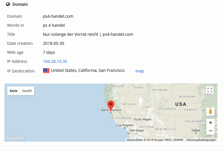Click the map link next to geolocation
This screenshot has height=151, width=223.
140,71
